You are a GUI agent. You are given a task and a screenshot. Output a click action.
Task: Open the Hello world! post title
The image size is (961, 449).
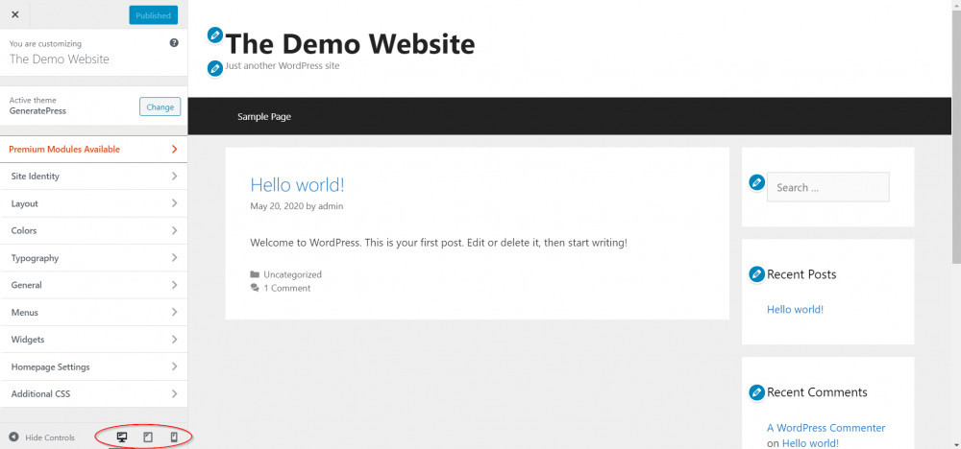[297, 185]
